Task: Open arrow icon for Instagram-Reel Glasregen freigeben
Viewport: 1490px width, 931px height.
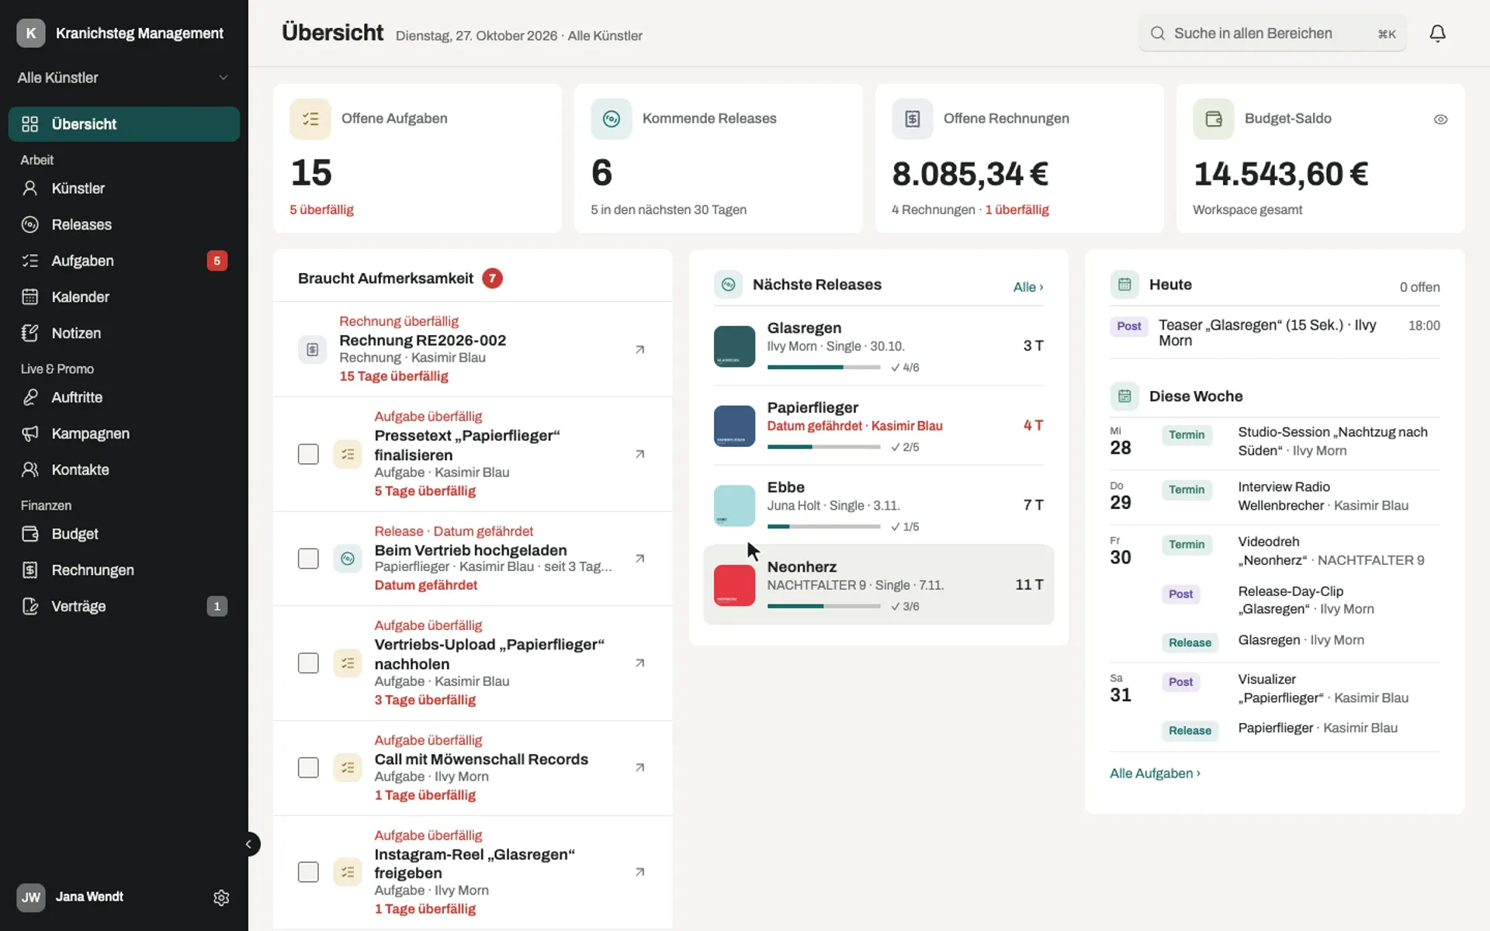Action: point(639,872)
